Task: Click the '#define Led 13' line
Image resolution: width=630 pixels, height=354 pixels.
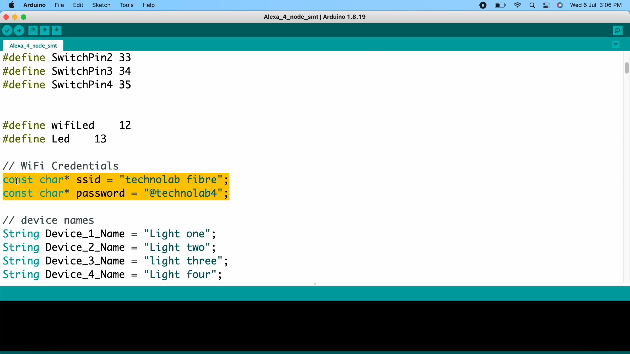Action: 55,139
